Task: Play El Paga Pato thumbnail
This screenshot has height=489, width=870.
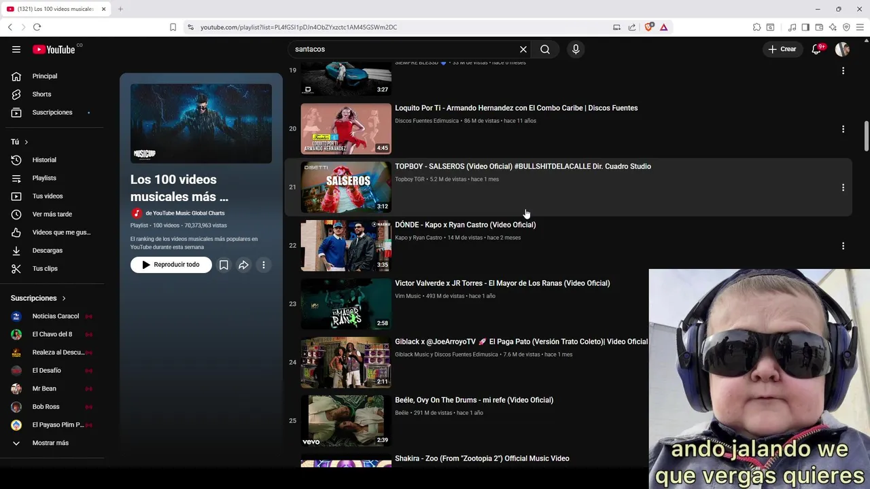Action: click(346, 363)
